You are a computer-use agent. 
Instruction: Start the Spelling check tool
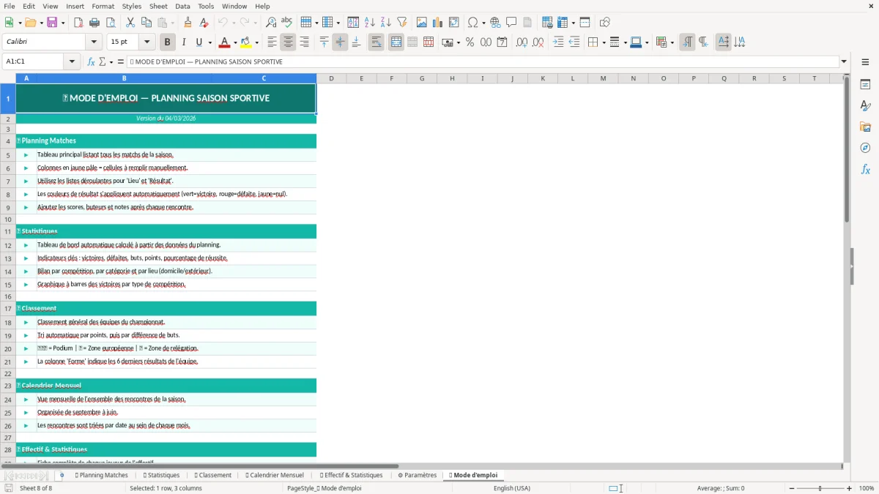pyautogui.click(x=287, y=23)
